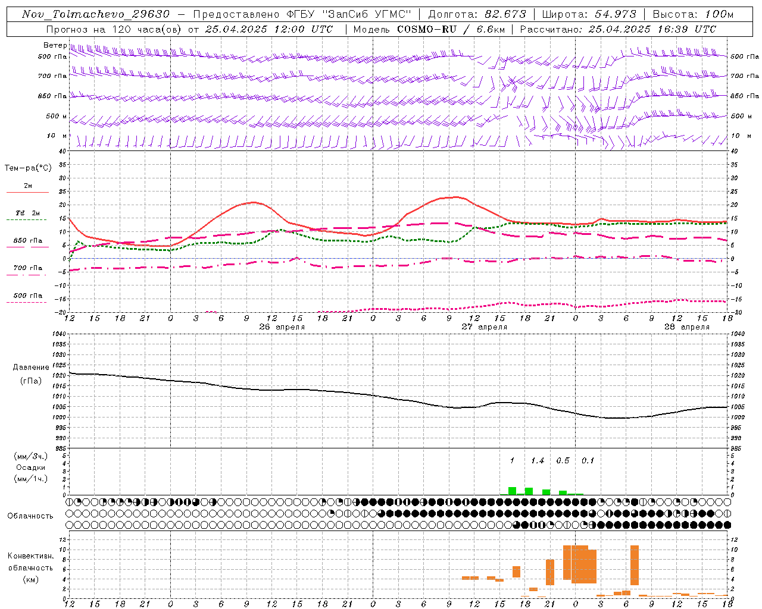Click the Td 2м dew point legend label
The height and width of the screenshot is (609, 762).
pos(28,213)
